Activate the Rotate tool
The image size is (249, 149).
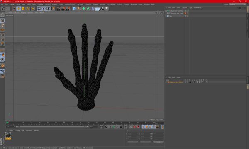pyautogui.click(x=28, y=9)
